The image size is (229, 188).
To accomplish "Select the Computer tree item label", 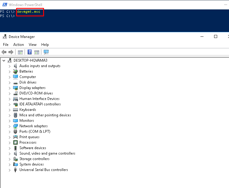I will (x=28, y=77).
